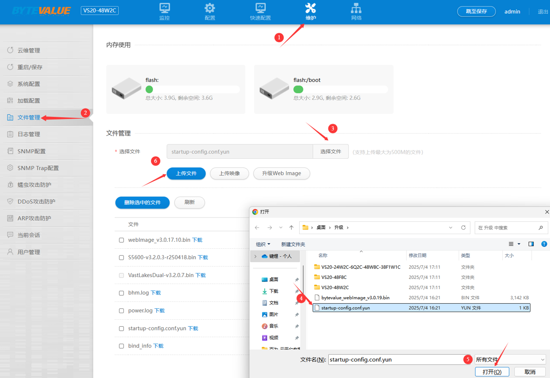Open the 监控 monitoring icon in top navigation
Screen dimensions: 550x378
coord(164,8)
